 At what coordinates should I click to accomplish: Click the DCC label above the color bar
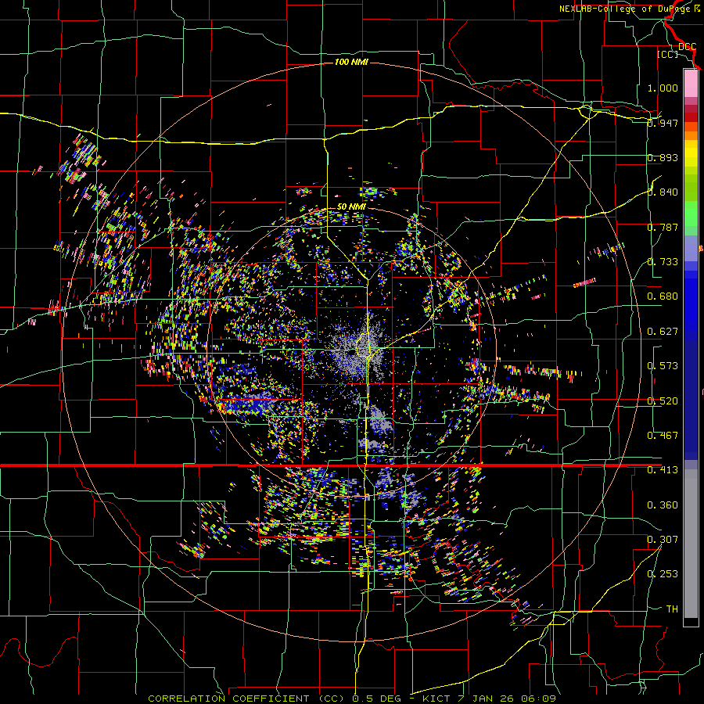click(x=687, y=47)
